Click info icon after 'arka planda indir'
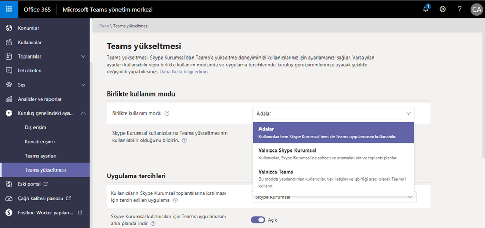This screenshot has height=228, width=485. click(153, 224)
